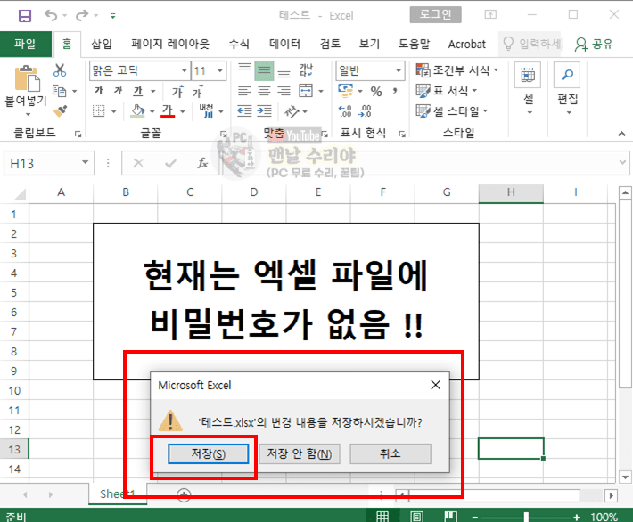This screenshot has height=522, width=633.
Task: Click the 공유 share button
Action: tap(594, 44)
